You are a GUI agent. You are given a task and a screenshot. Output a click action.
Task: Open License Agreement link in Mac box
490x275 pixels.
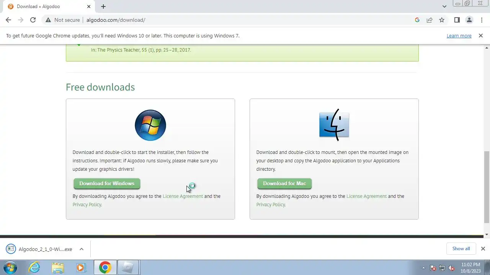(366, 196)
